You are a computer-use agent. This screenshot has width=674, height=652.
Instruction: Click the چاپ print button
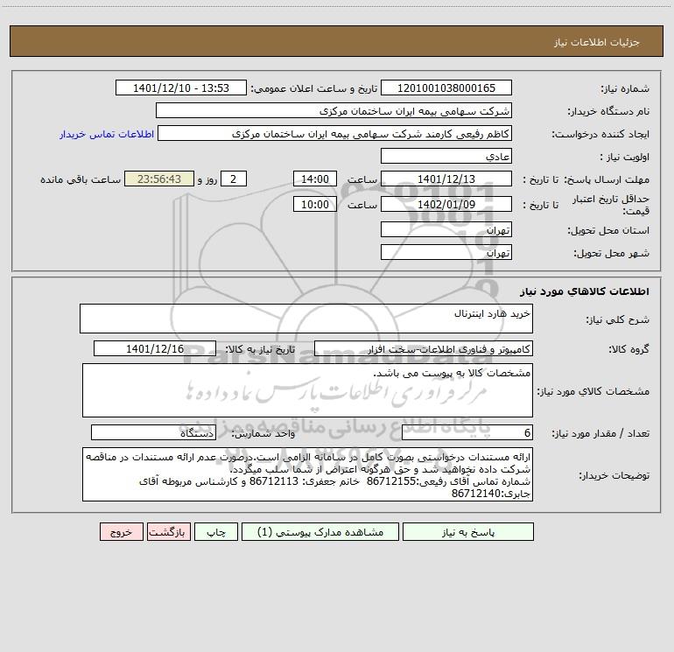point(216,532)
